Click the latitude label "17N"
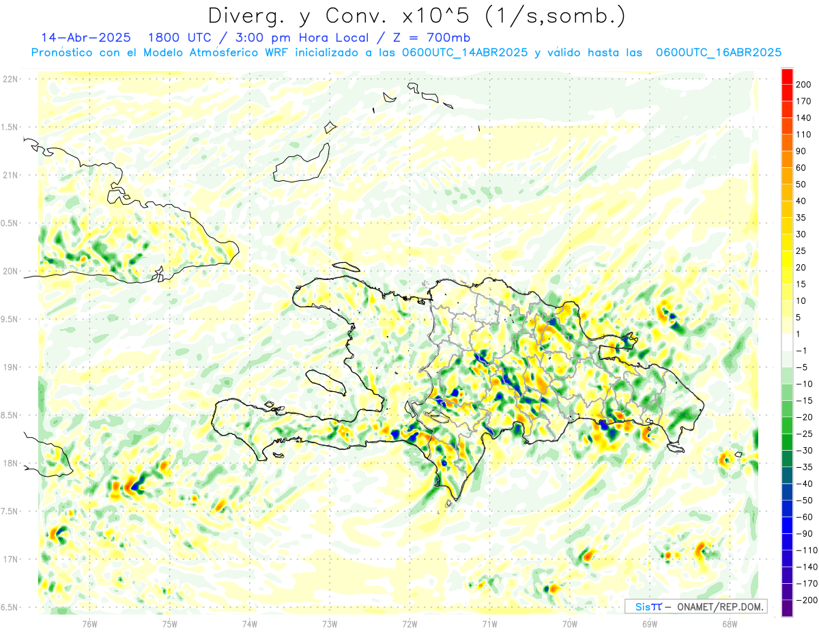 pos(11,559)
